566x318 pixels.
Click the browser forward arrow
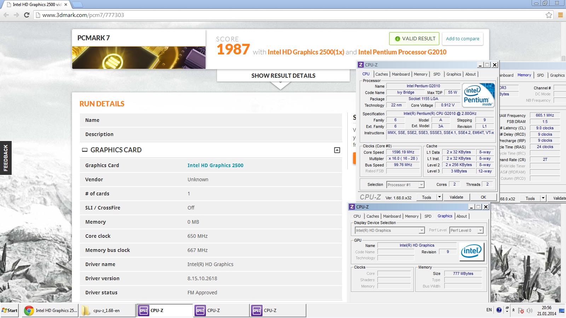(16, 15)
